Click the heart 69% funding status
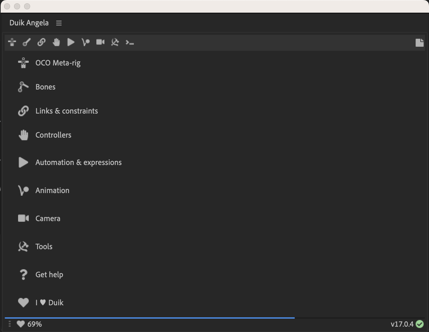Viewport: 429px width, 332px height. 29,324
